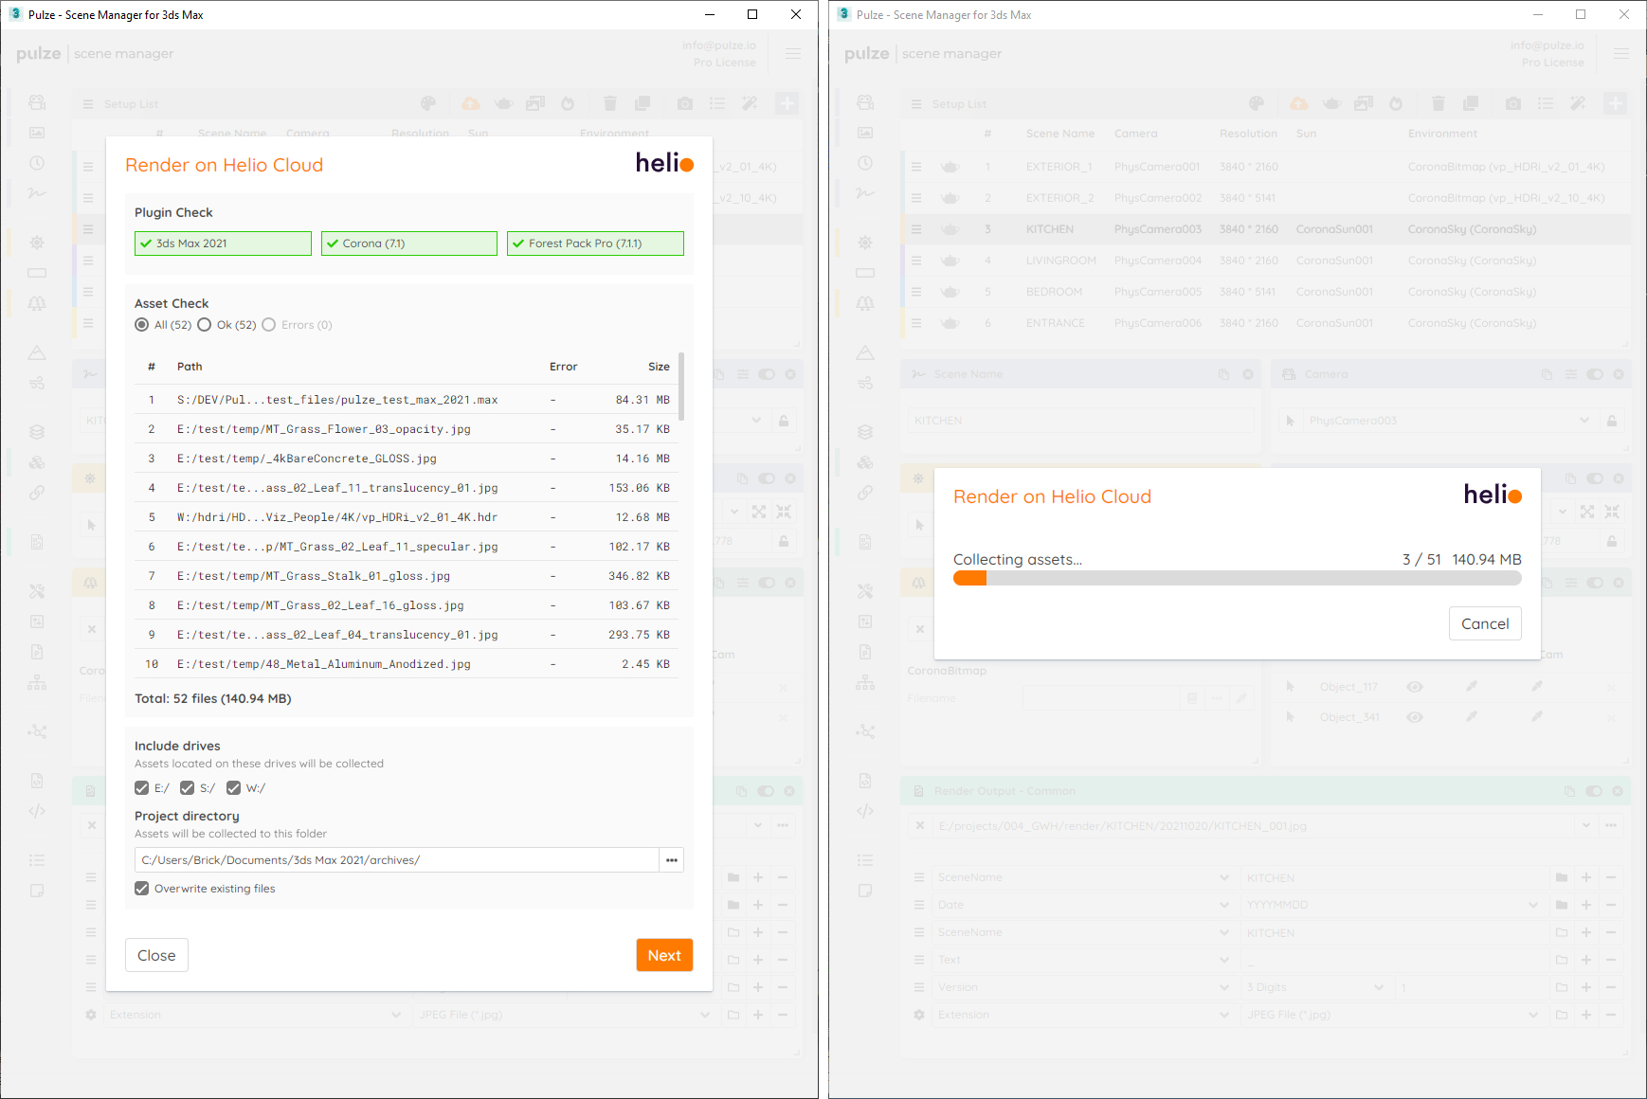Open hamburger menu at top of left window
The width and height of the screenshot is (1647, 1099).
point(793,54)
